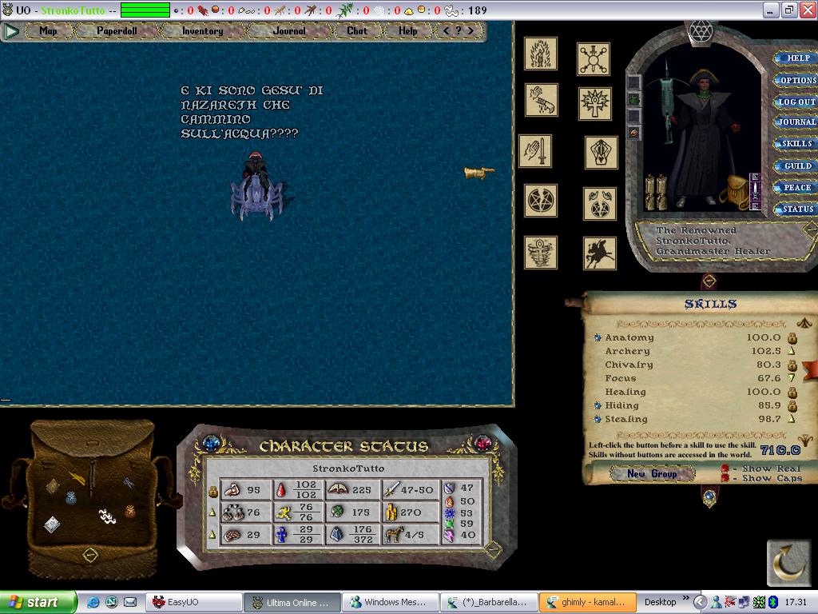Click the scissors in the backpack
The height and width of the screenshot is (614, 818).
(128, 483)
